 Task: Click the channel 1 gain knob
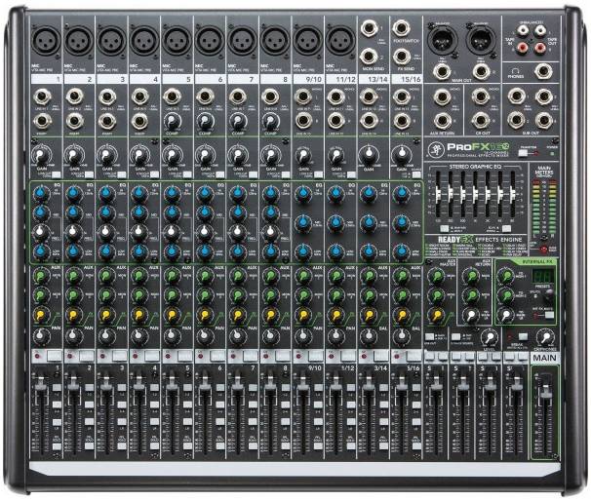coord(42,154)
